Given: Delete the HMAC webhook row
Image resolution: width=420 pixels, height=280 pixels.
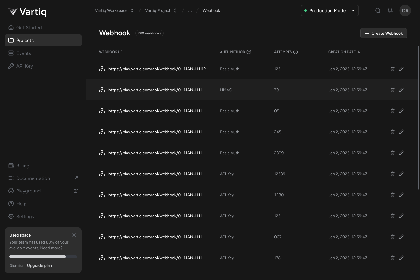Looking at the screenshot, I should pos(393,90).
